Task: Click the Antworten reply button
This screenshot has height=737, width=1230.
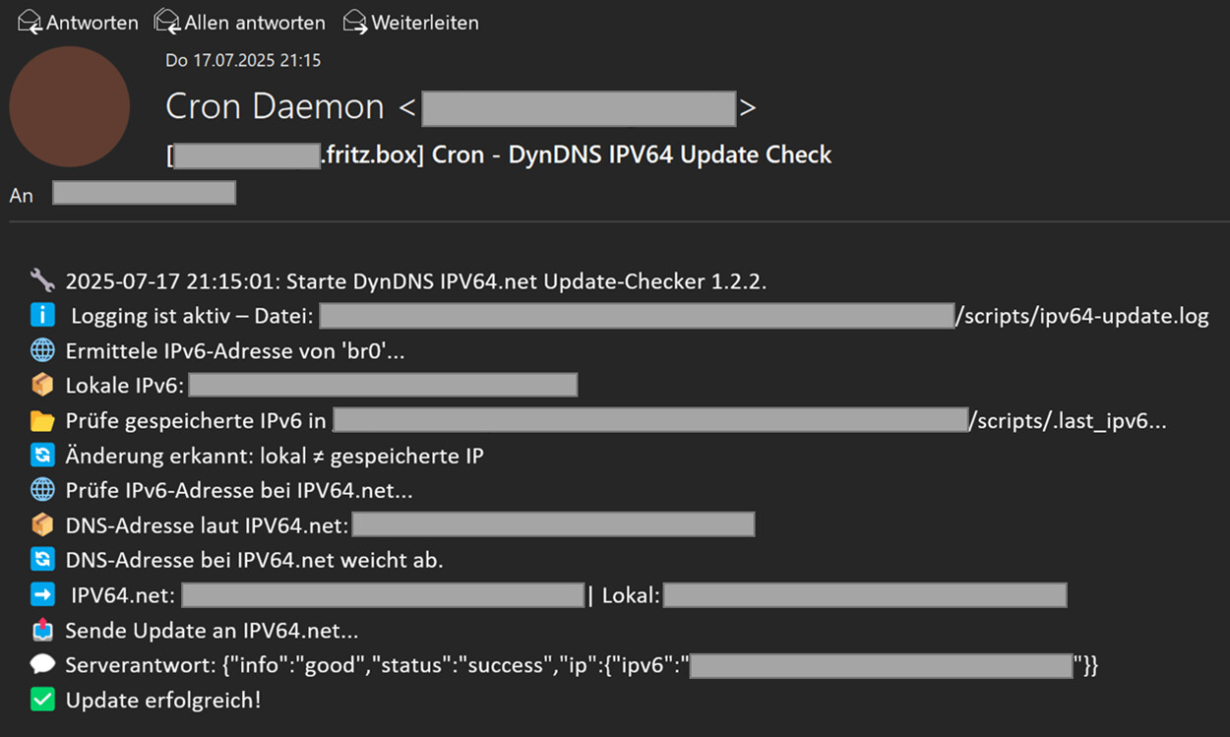Action: coord(79,22)
